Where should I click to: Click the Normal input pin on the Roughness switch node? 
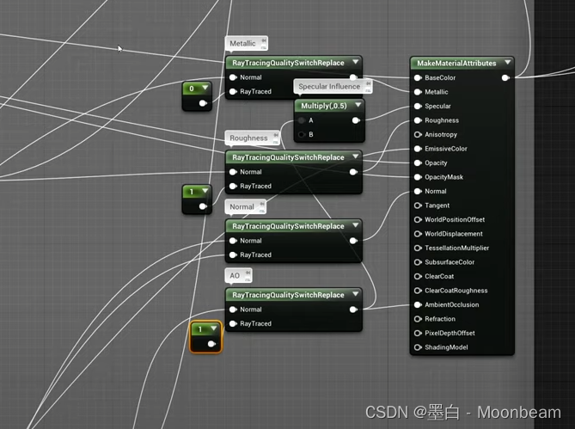tap(233, 172)
